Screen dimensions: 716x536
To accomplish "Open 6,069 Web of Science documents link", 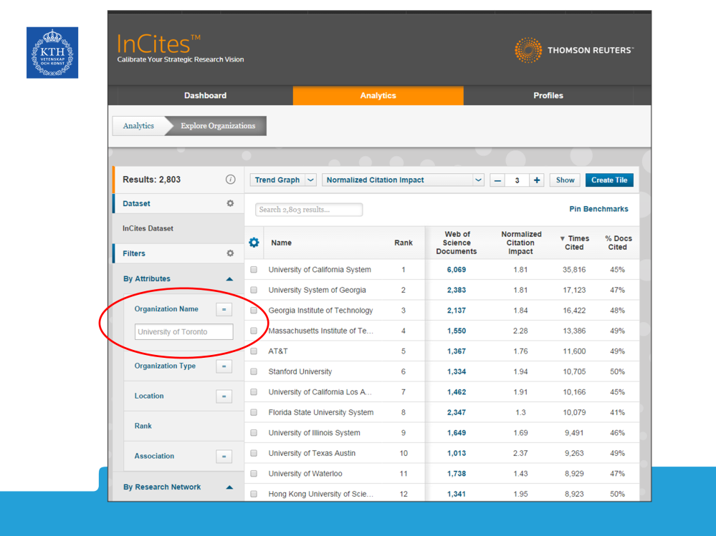I will [456, 270].
